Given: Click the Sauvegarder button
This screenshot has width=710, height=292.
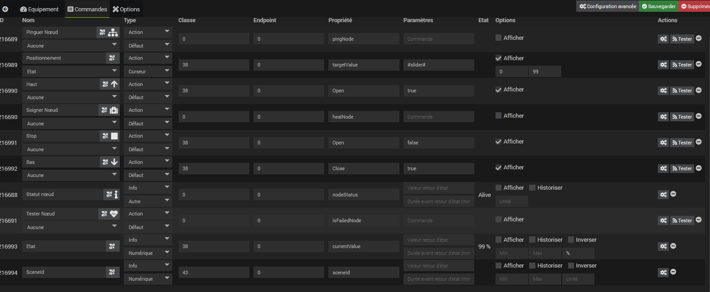Looking at the screenshot, I should [659, 6].
